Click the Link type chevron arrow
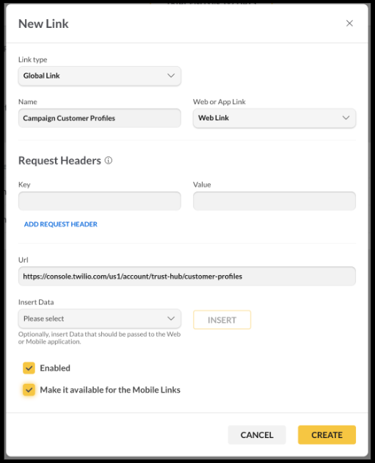 click(x=171, y=76)
